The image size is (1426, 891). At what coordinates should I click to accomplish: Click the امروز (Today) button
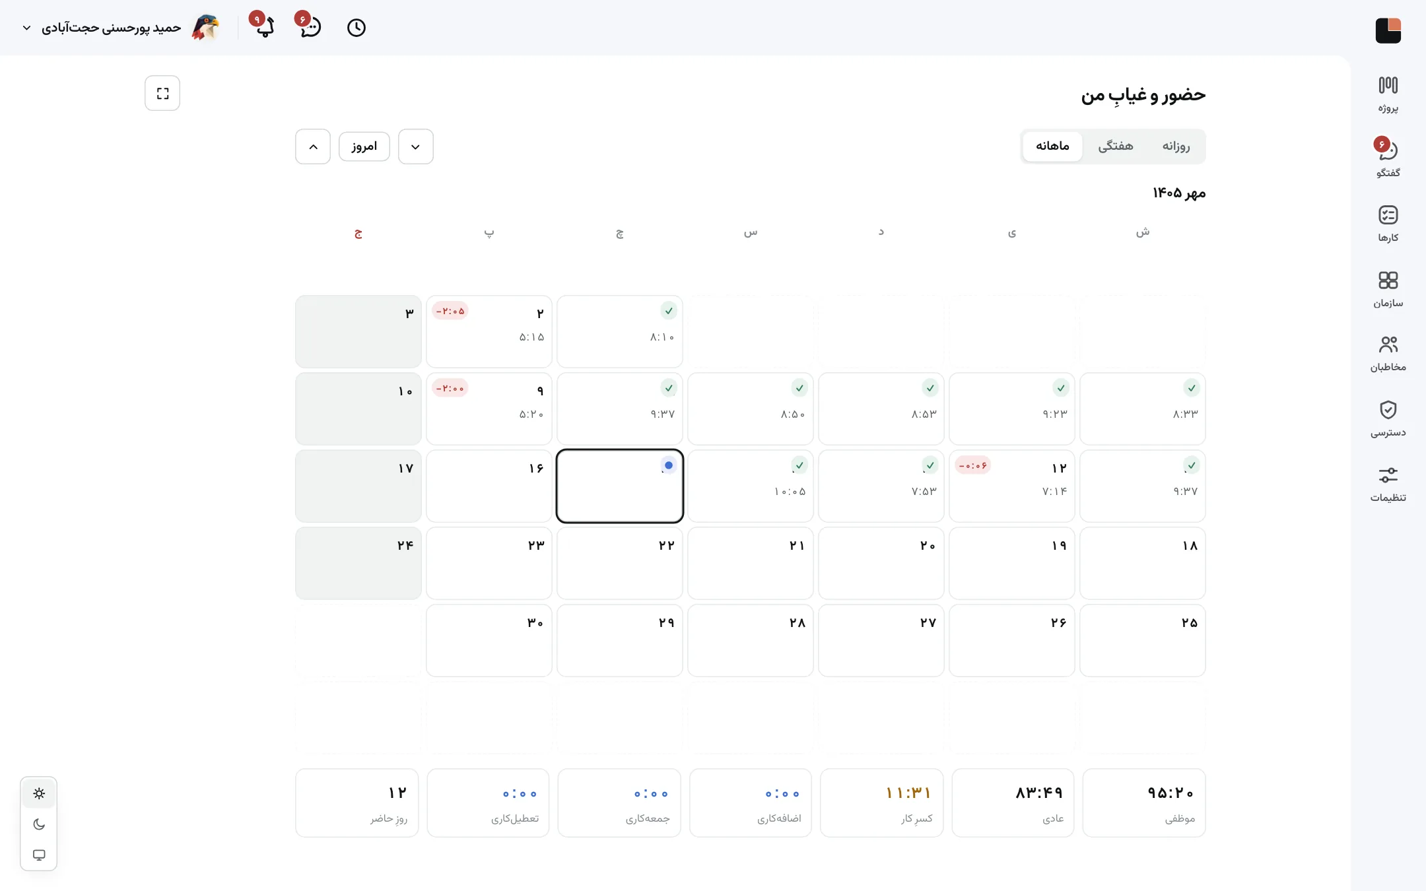(x=364, y=147)
